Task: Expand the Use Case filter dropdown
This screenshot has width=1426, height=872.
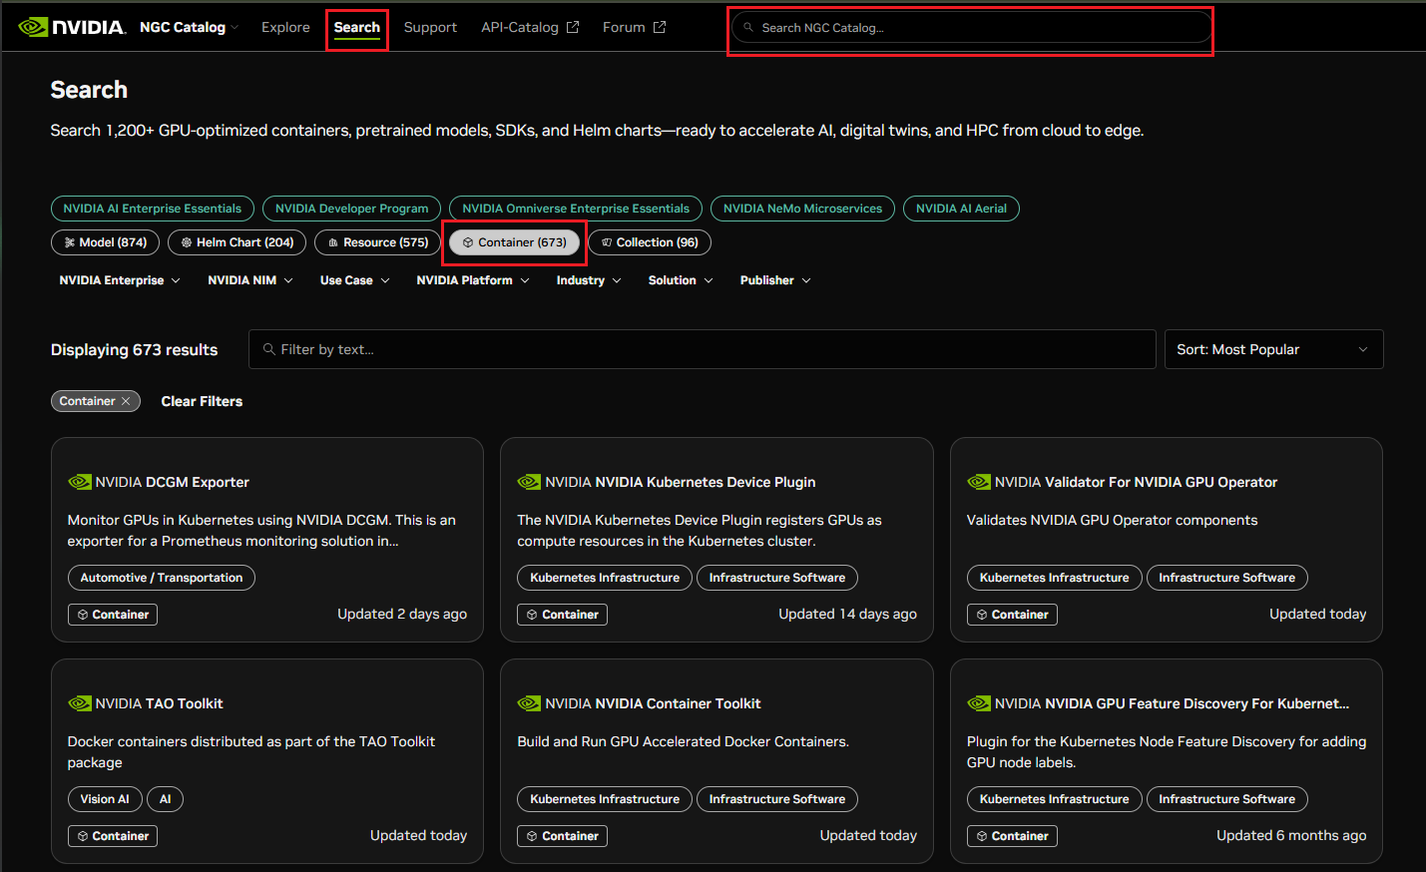Action: coord(353,280)
